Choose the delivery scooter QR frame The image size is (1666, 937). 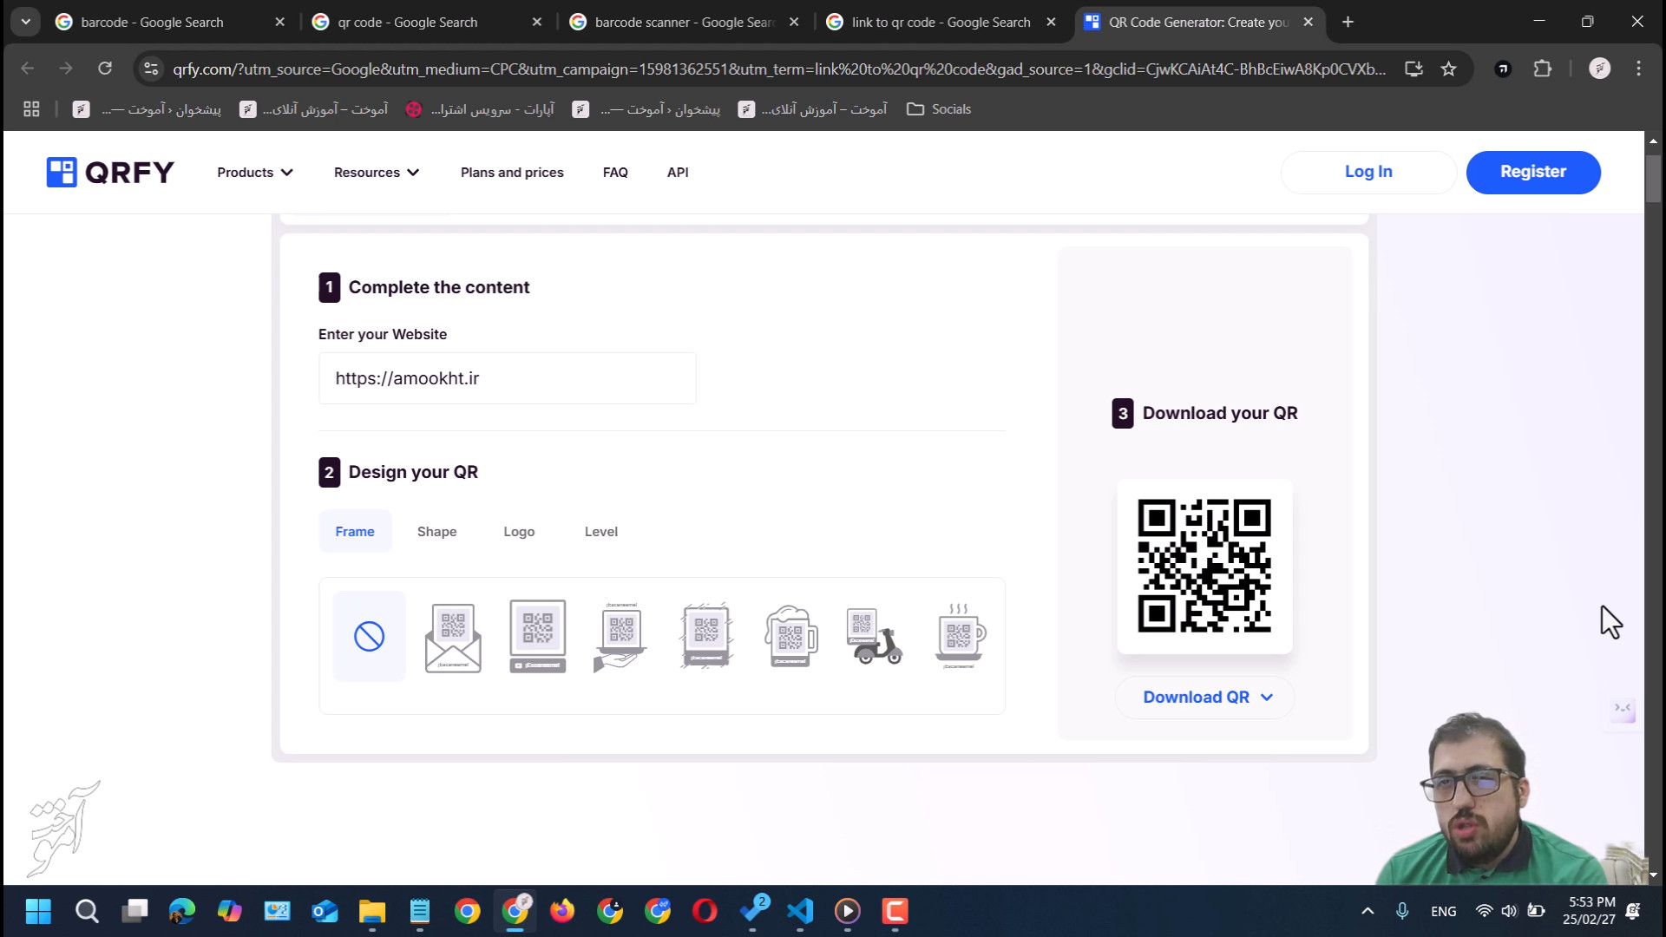pos(874,636)
